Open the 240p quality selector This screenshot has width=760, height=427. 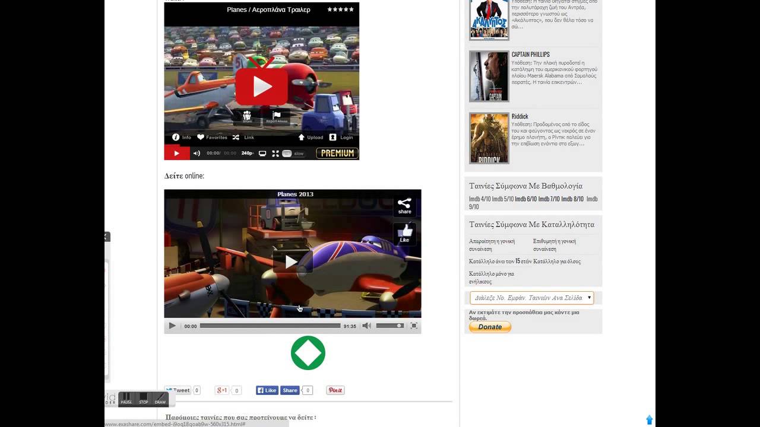[248, 153]
